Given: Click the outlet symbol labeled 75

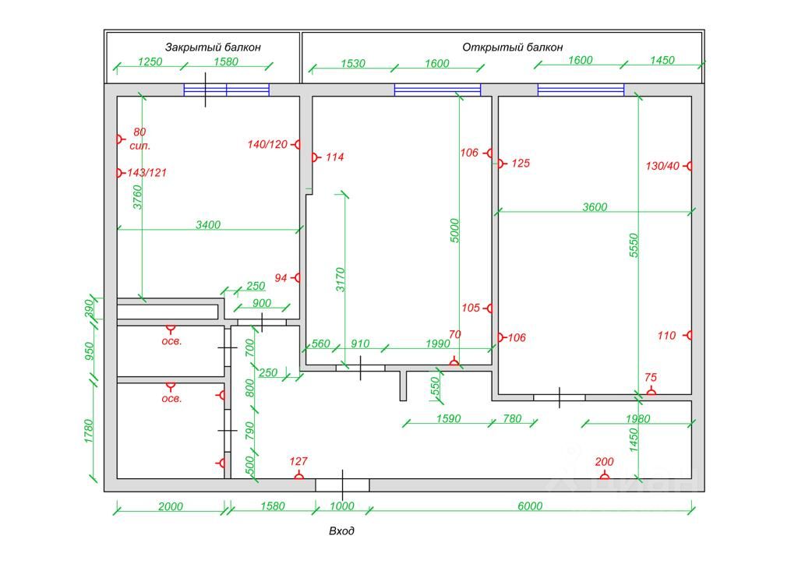Looking at the screenshot, I should (651, 392).
